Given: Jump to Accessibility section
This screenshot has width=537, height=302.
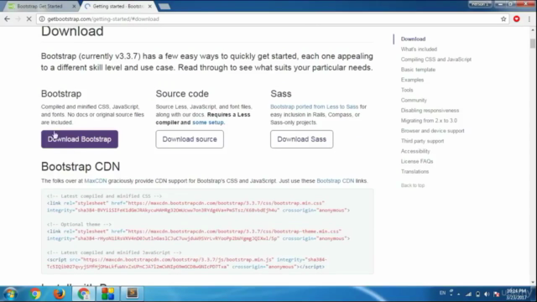Looking at the screenshot, I should [x=415, y=151].
